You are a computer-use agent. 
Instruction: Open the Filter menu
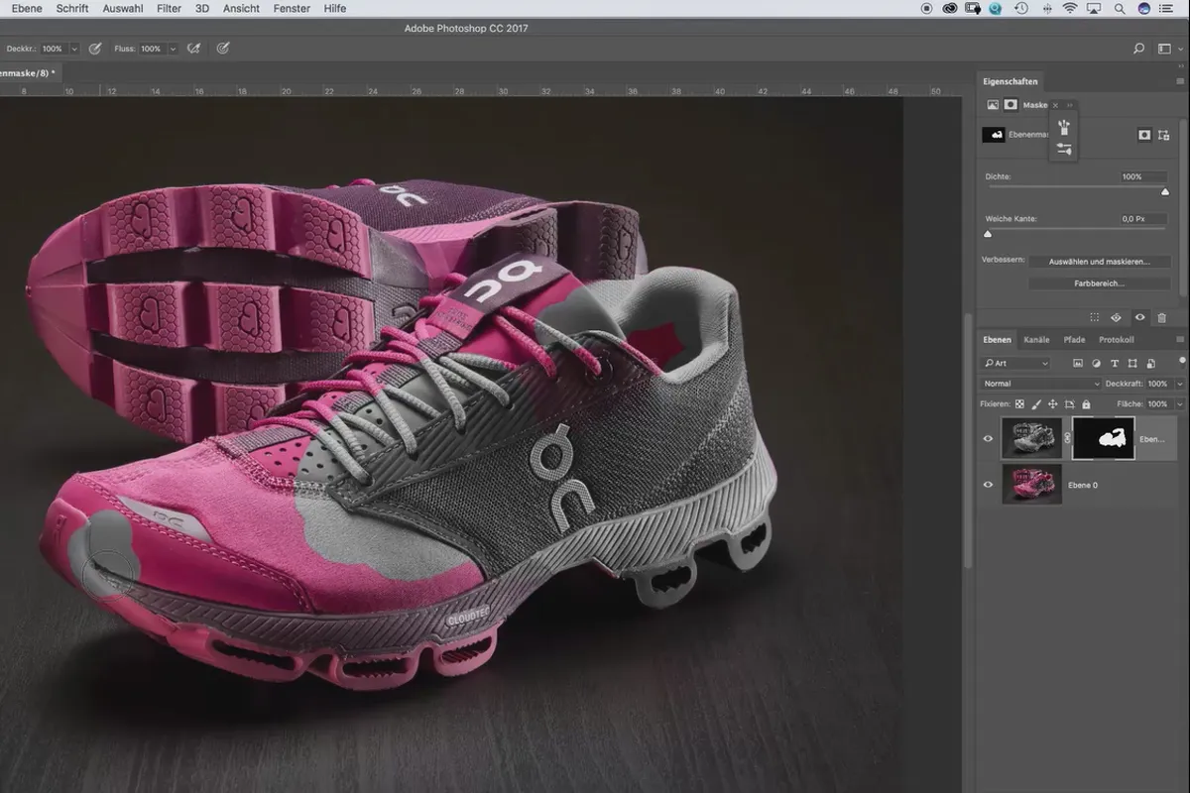169,8
